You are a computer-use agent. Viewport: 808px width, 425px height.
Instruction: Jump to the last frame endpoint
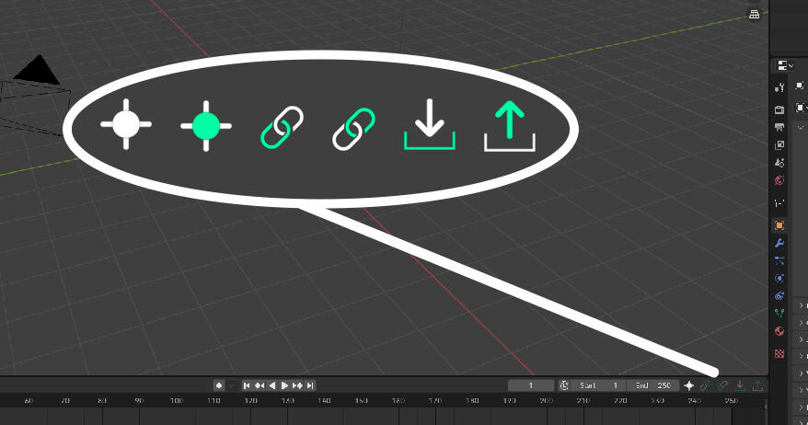pos(311,385)
